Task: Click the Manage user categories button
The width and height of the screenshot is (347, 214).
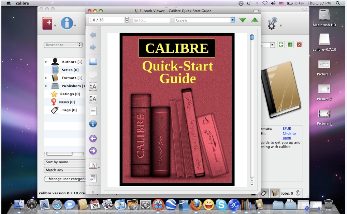Action: coord(65,179)
